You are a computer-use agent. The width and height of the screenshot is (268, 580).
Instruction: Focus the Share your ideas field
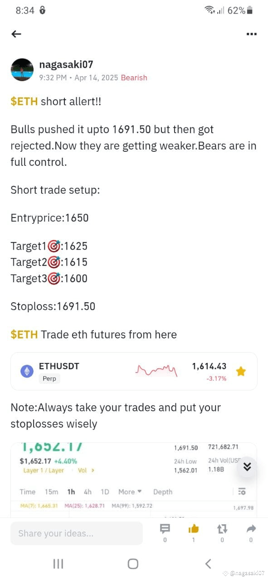point(77,533)
